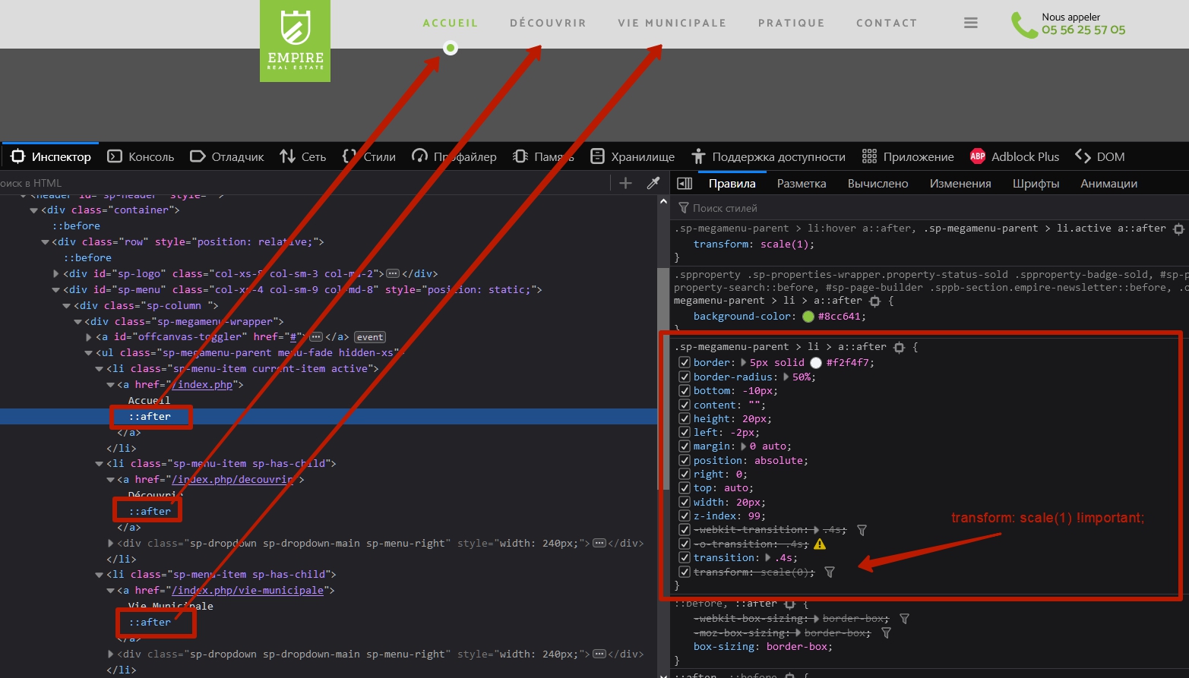Uncheck the border-radius property checkbox
Screen dimensions: 1189x678
[x=685, y=377]
